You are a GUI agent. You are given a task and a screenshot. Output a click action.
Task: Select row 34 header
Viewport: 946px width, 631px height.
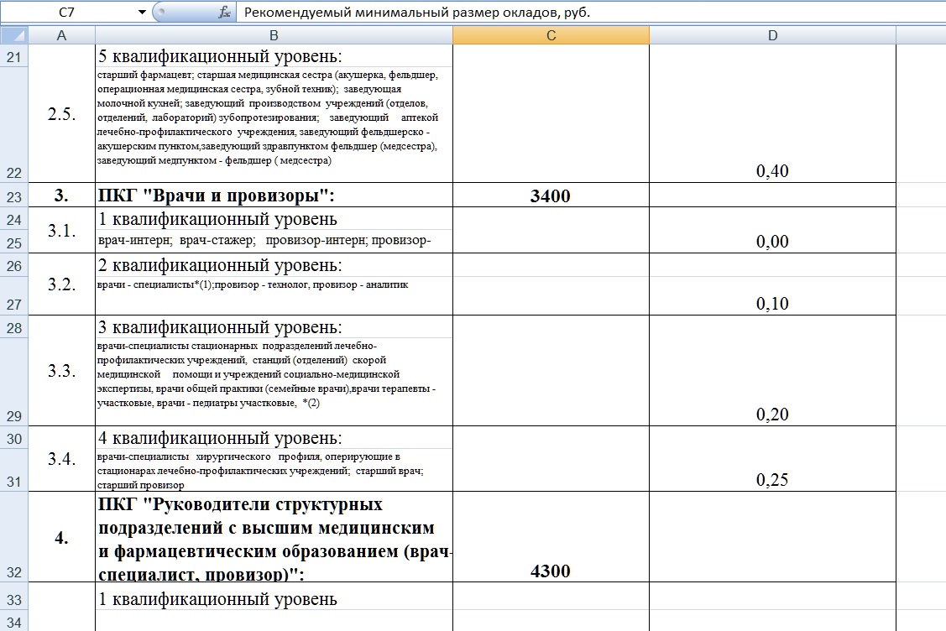[x=14, y=621]
